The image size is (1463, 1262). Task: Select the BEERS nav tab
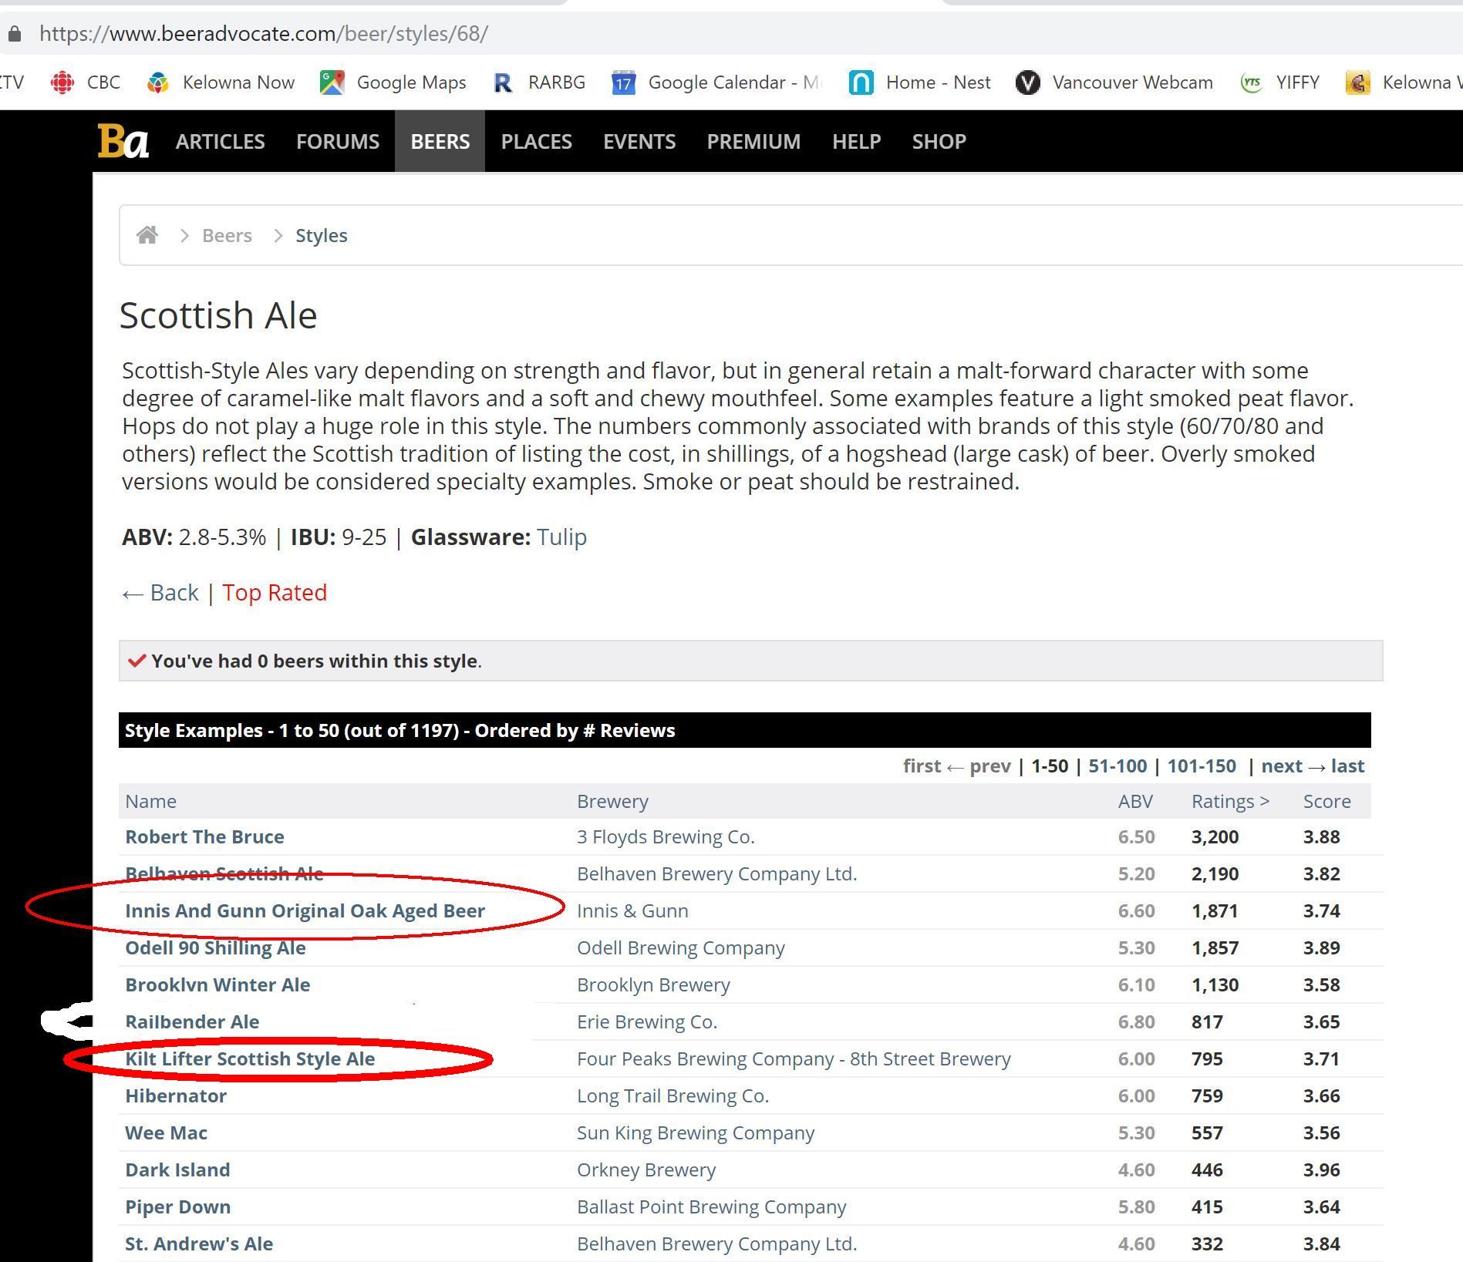[x=440, y=142]
